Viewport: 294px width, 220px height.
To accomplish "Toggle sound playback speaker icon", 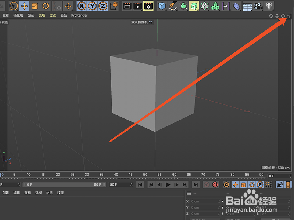I will tap(280, 185).
